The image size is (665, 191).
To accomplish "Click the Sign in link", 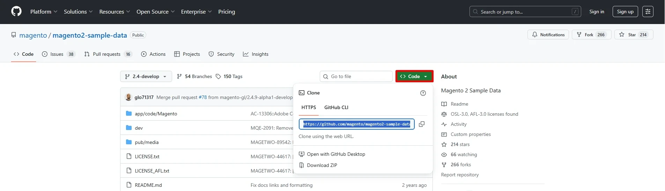I will (597, 12).
